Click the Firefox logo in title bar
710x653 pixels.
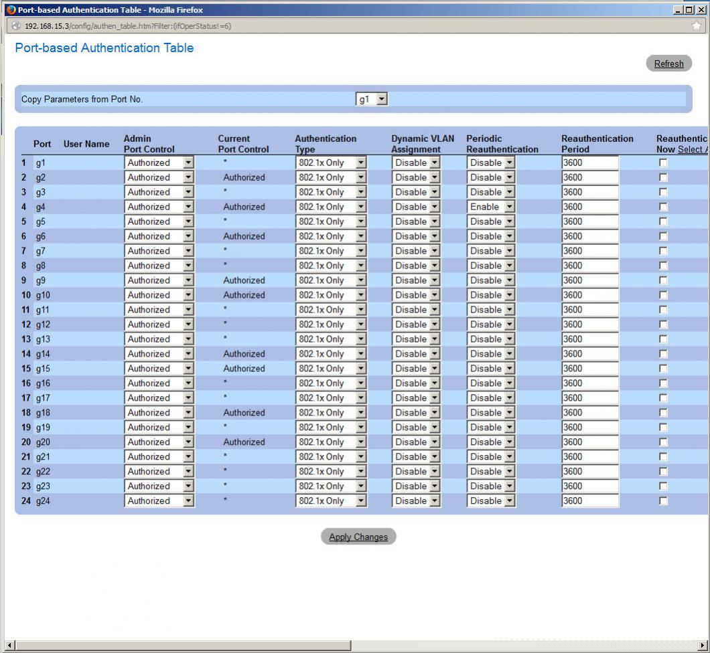pos(11,9)
